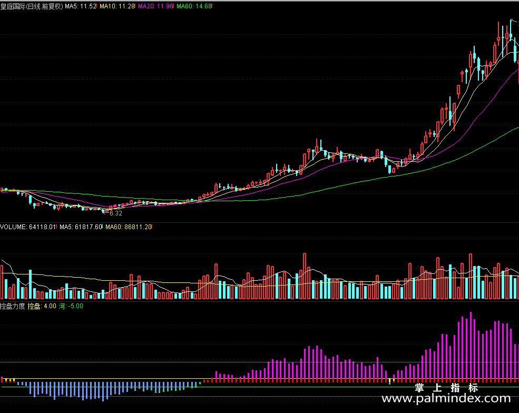The width and height of the screenshot is (519, 413).
Task: Select the MA5: 11.52 price label
Action: click(x=81, y=6)
